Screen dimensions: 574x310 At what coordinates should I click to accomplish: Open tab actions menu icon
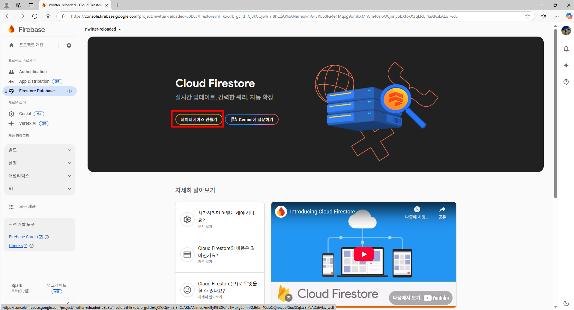point(31,5)
